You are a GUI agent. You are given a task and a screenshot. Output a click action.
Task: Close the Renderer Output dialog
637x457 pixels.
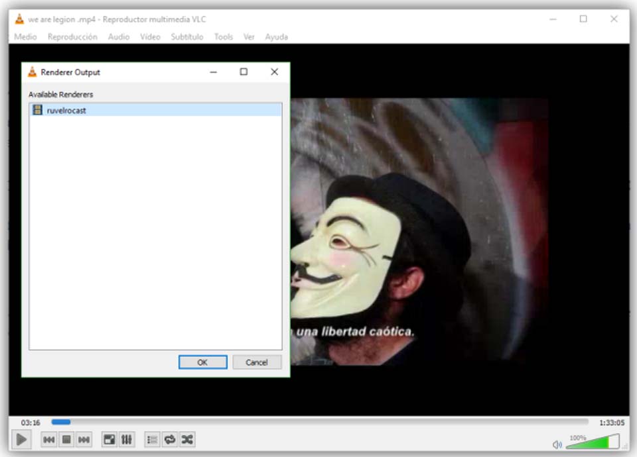[275, 72]
